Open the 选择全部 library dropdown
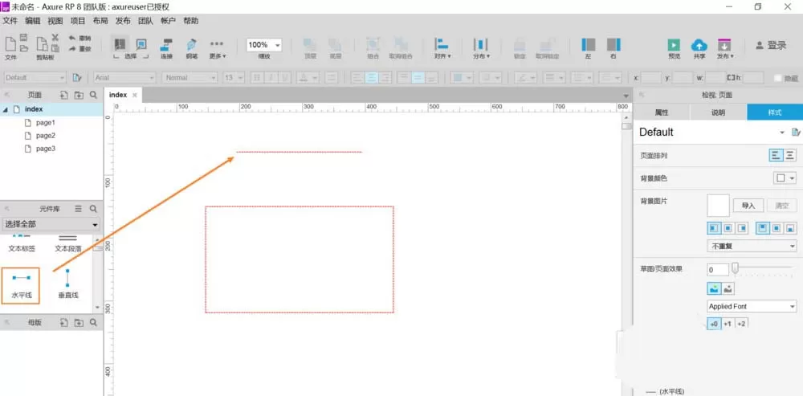This screenshot has height=396, width=803. tap(51, 224)
